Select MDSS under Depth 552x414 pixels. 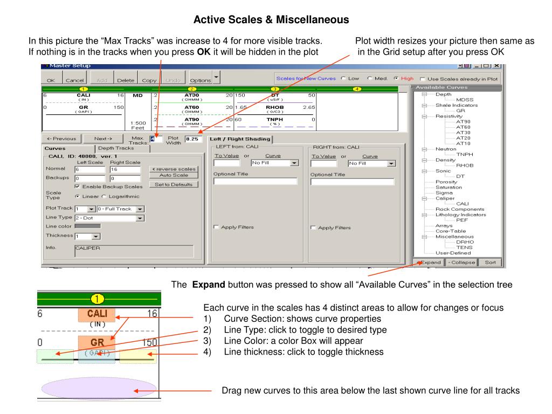coord(465,100)
